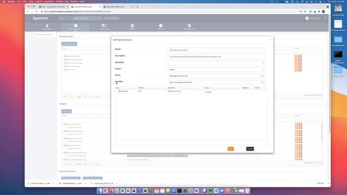Click the header search text field
The width and height of the screenshot is (347, 195).
(85, 18)
